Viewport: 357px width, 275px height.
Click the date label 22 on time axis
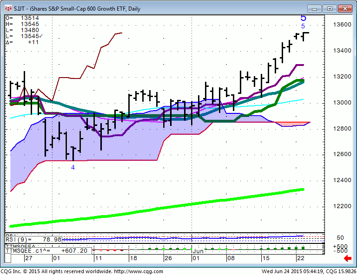(301, 258)
